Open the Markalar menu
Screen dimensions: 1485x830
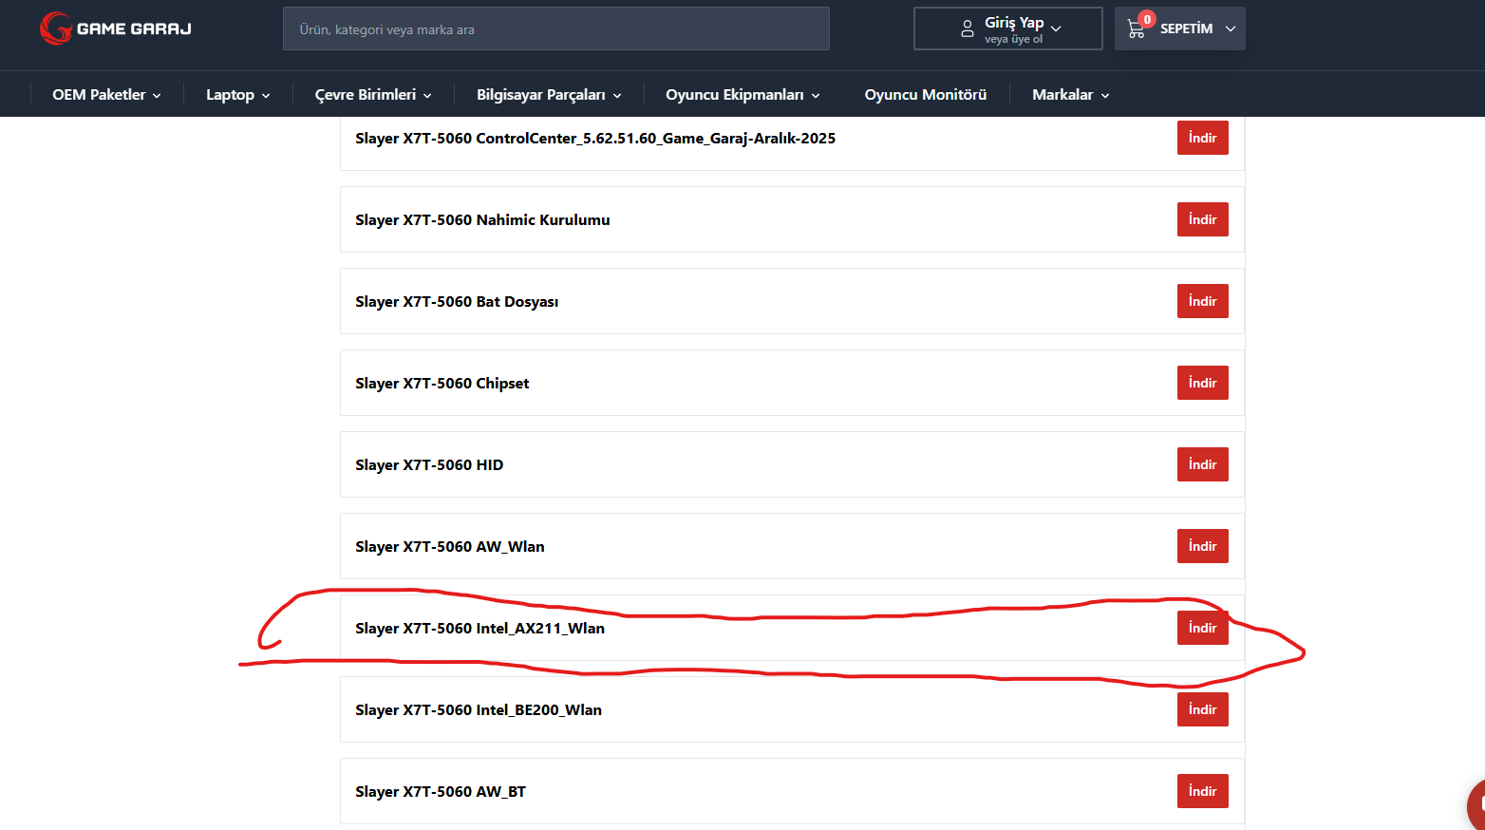[1071, 94]
